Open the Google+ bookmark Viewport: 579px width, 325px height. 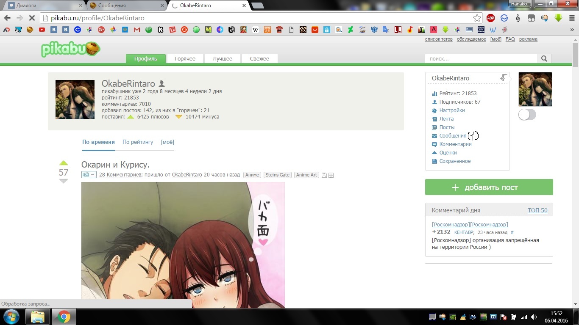click(x=101, y=30)
